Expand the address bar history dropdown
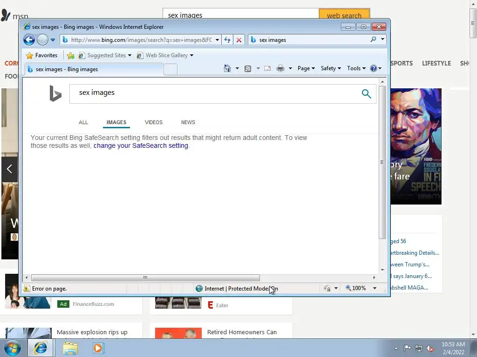 click(x=217, y=40)
